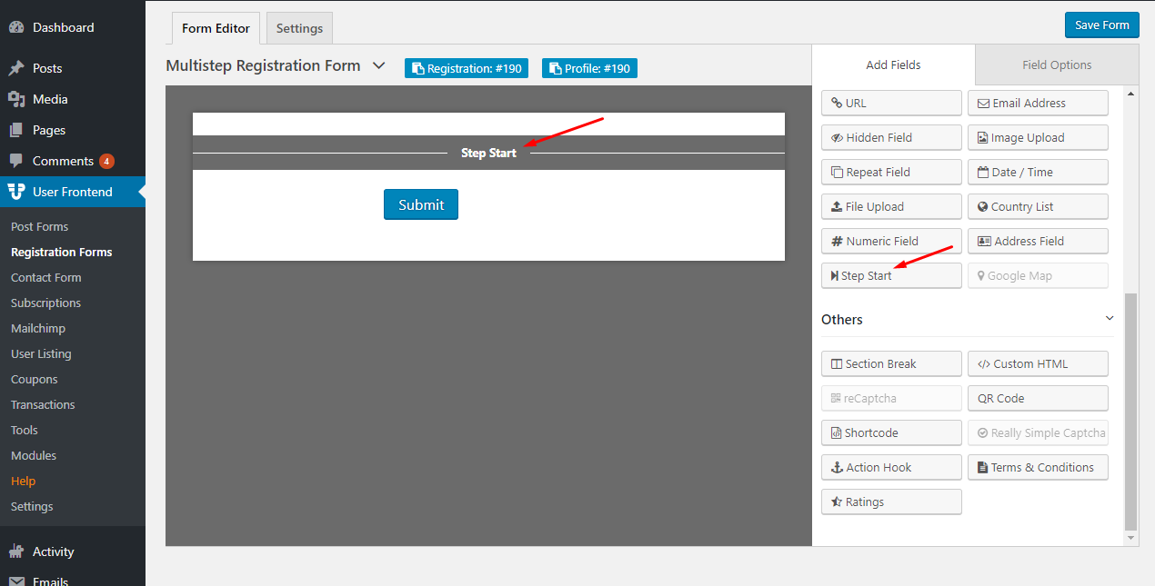
Task: Click the Pages icon in sidebar
Action: (x=16, y=130)
